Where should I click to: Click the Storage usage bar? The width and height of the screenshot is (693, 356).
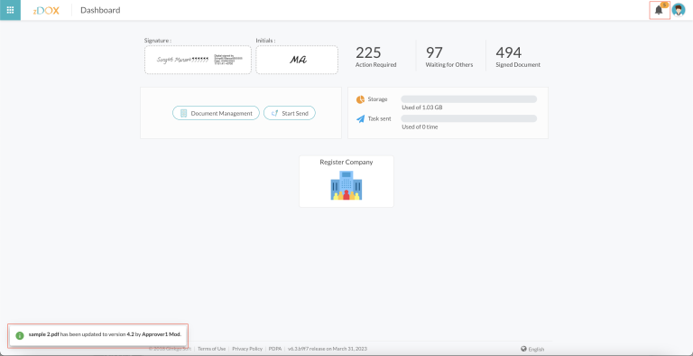point(469,99)
